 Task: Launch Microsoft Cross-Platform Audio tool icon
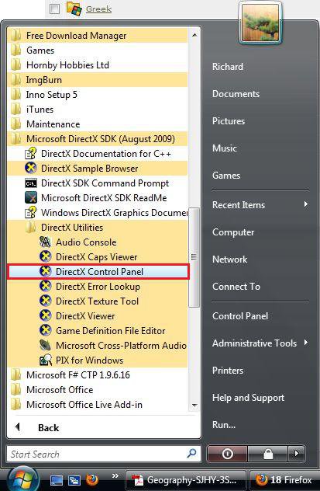(46, 346)
